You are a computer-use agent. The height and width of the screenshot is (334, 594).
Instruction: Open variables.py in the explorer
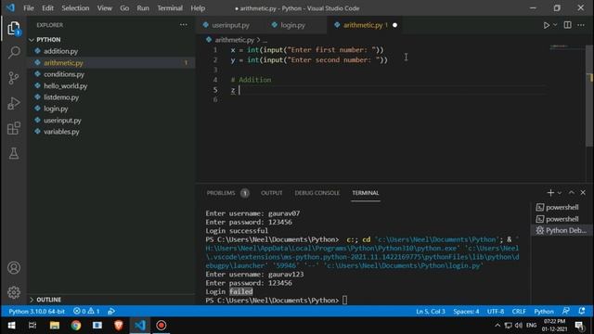[x=61, y=132]
